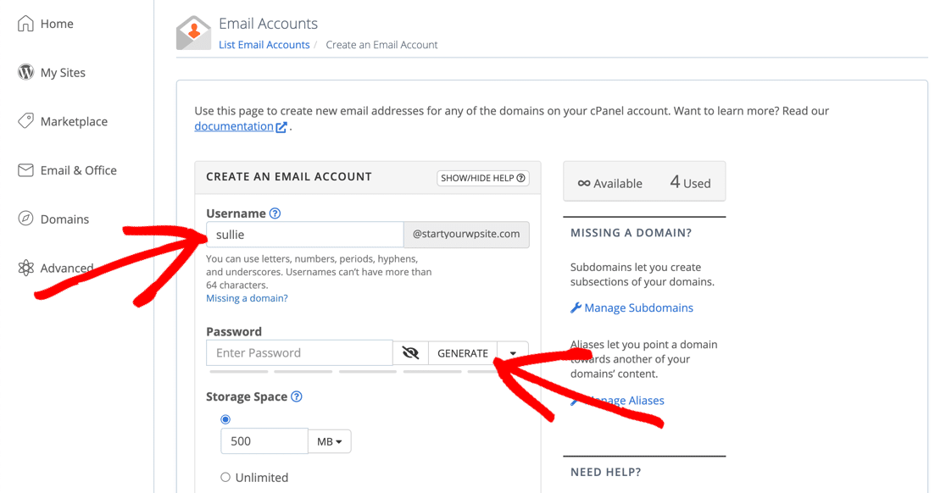The height and width of the screenshot is (493, 946).
Task: Click the MISSING A DOMAIN? heading
Action: [x=631, y=233]
